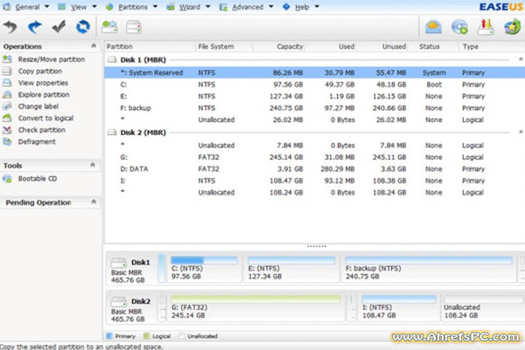
Task: Click View properties operation link
Action: pos(43,82)
